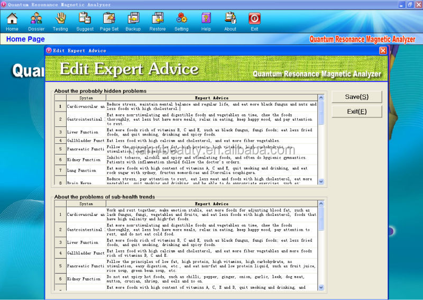Close the Edit Expert Advice dialog
423x300 pixels.
[x=383, y=51]
